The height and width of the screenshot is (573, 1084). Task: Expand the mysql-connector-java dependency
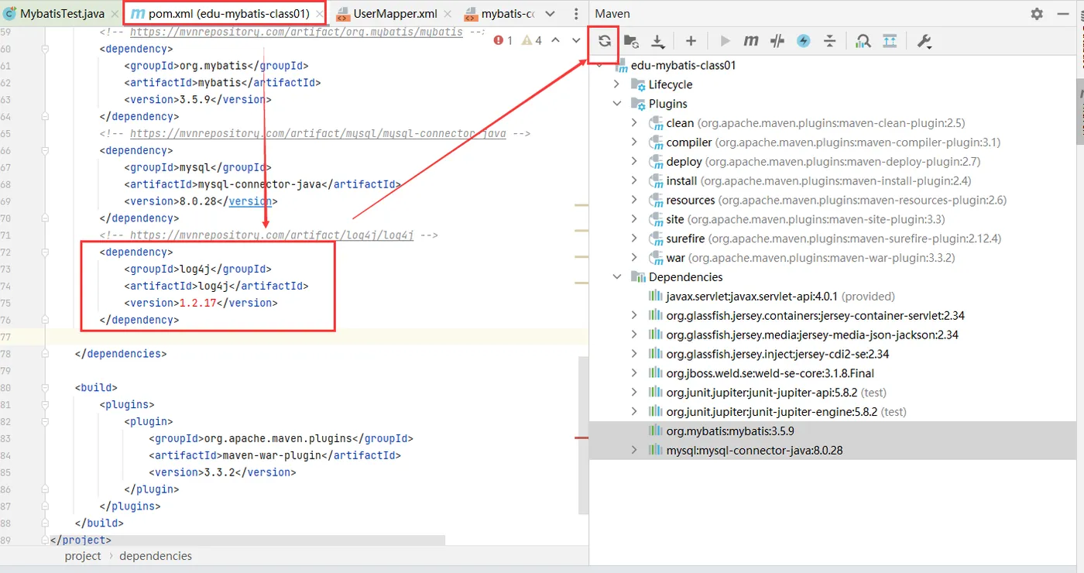634,450
